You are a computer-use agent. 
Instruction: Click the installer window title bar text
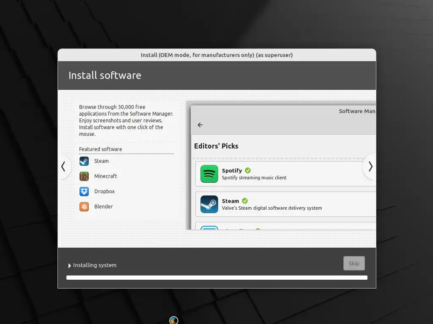[216, 55]
